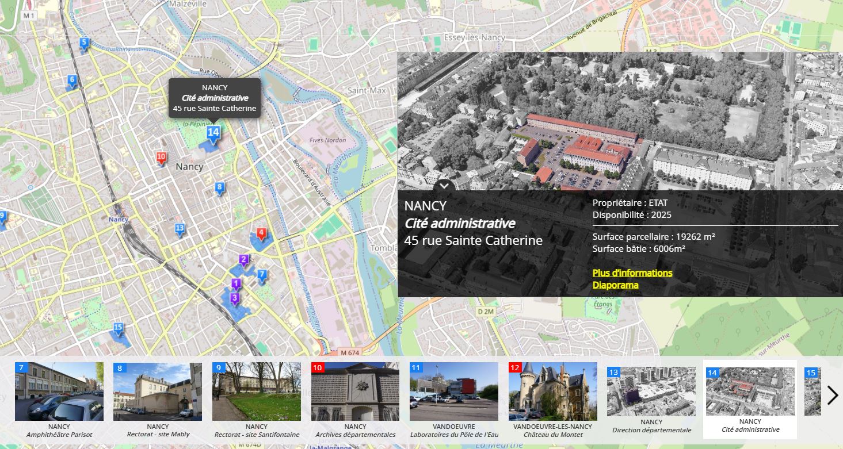Collapse the info panel with the chevron
843x449 pixels.
(x=444, y=186)
